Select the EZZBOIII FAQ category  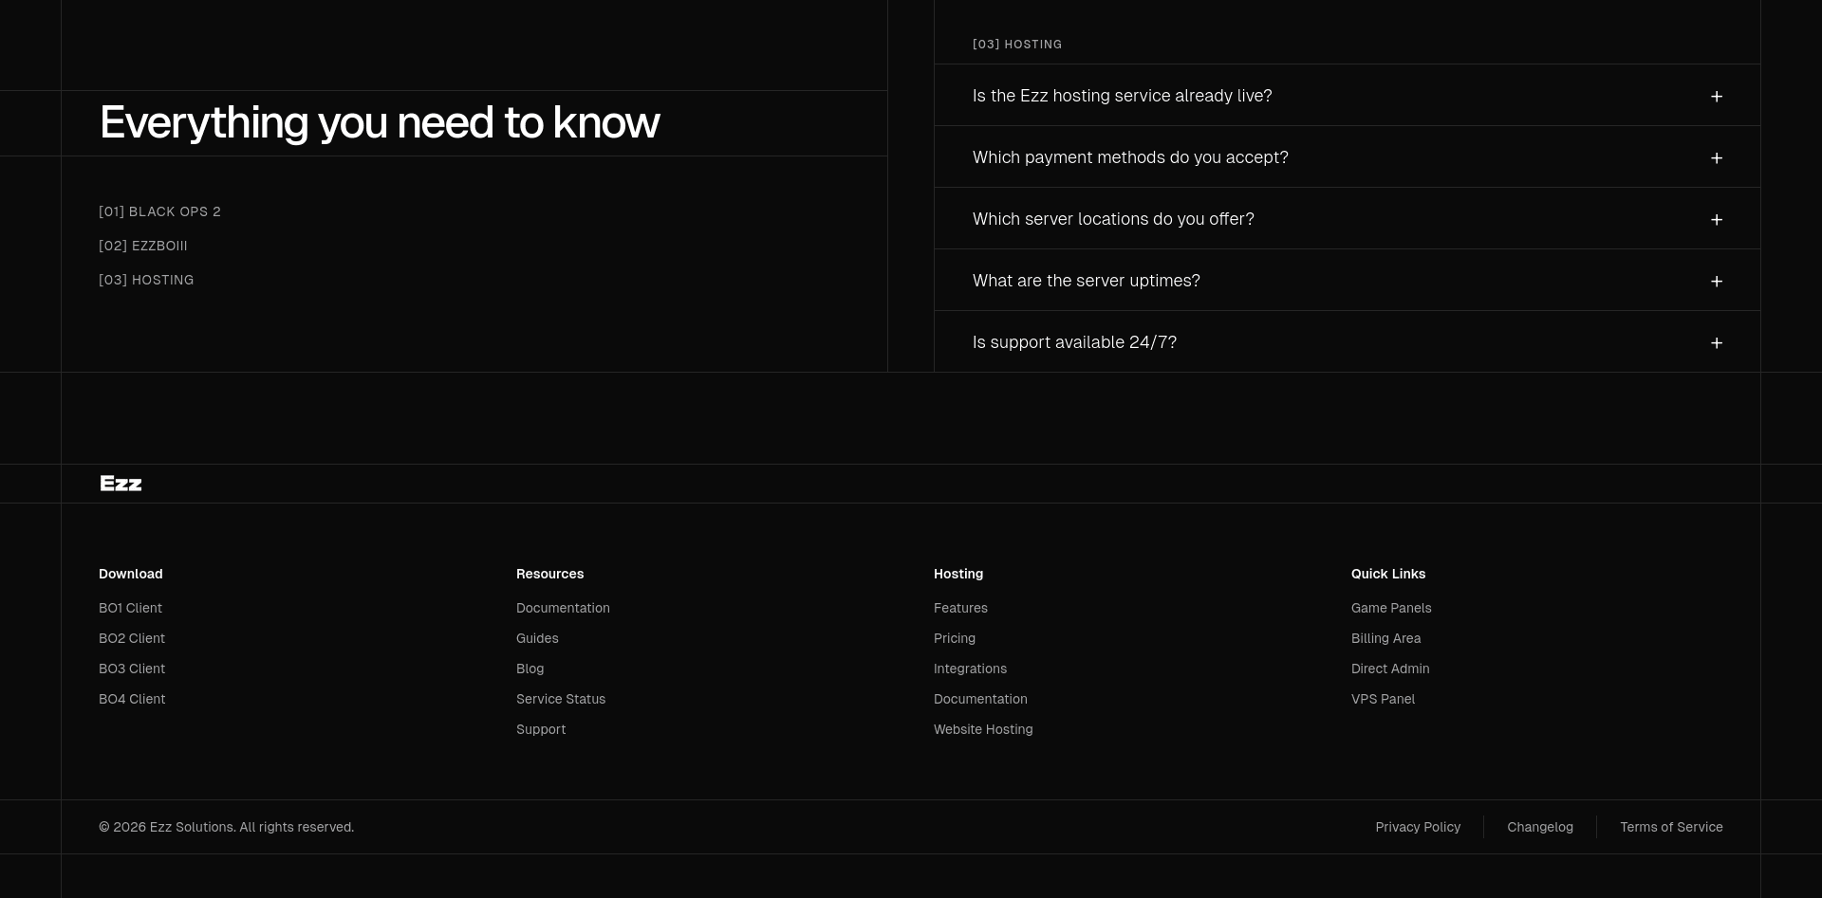143,246
